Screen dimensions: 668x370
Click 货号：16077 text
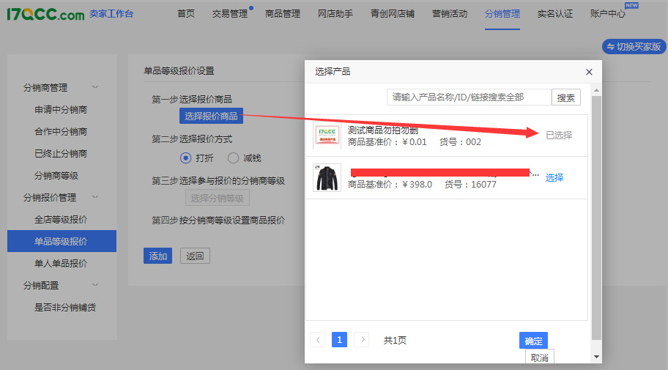click(x=470, y=185)
